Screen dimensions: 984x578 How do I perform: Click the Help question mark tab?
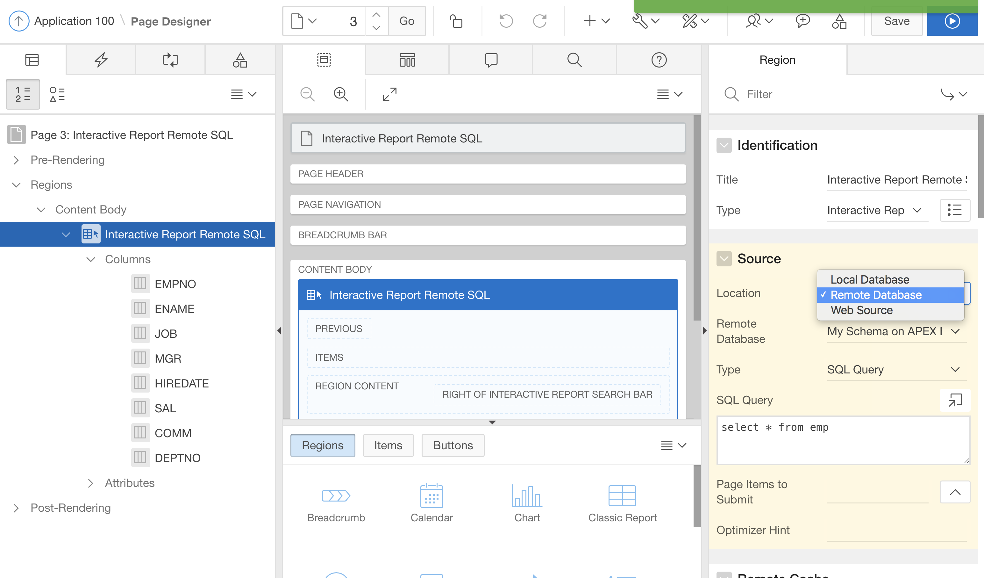659,60
